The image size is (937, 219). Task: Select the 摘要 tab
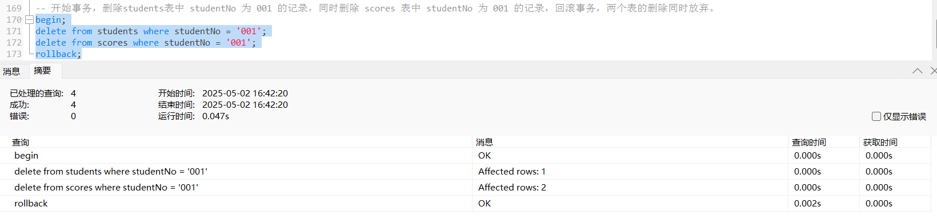pos(42,71)
